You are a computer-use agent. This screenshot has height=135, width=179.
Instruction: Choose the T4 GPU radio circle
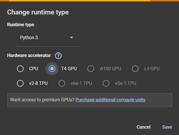52,69
